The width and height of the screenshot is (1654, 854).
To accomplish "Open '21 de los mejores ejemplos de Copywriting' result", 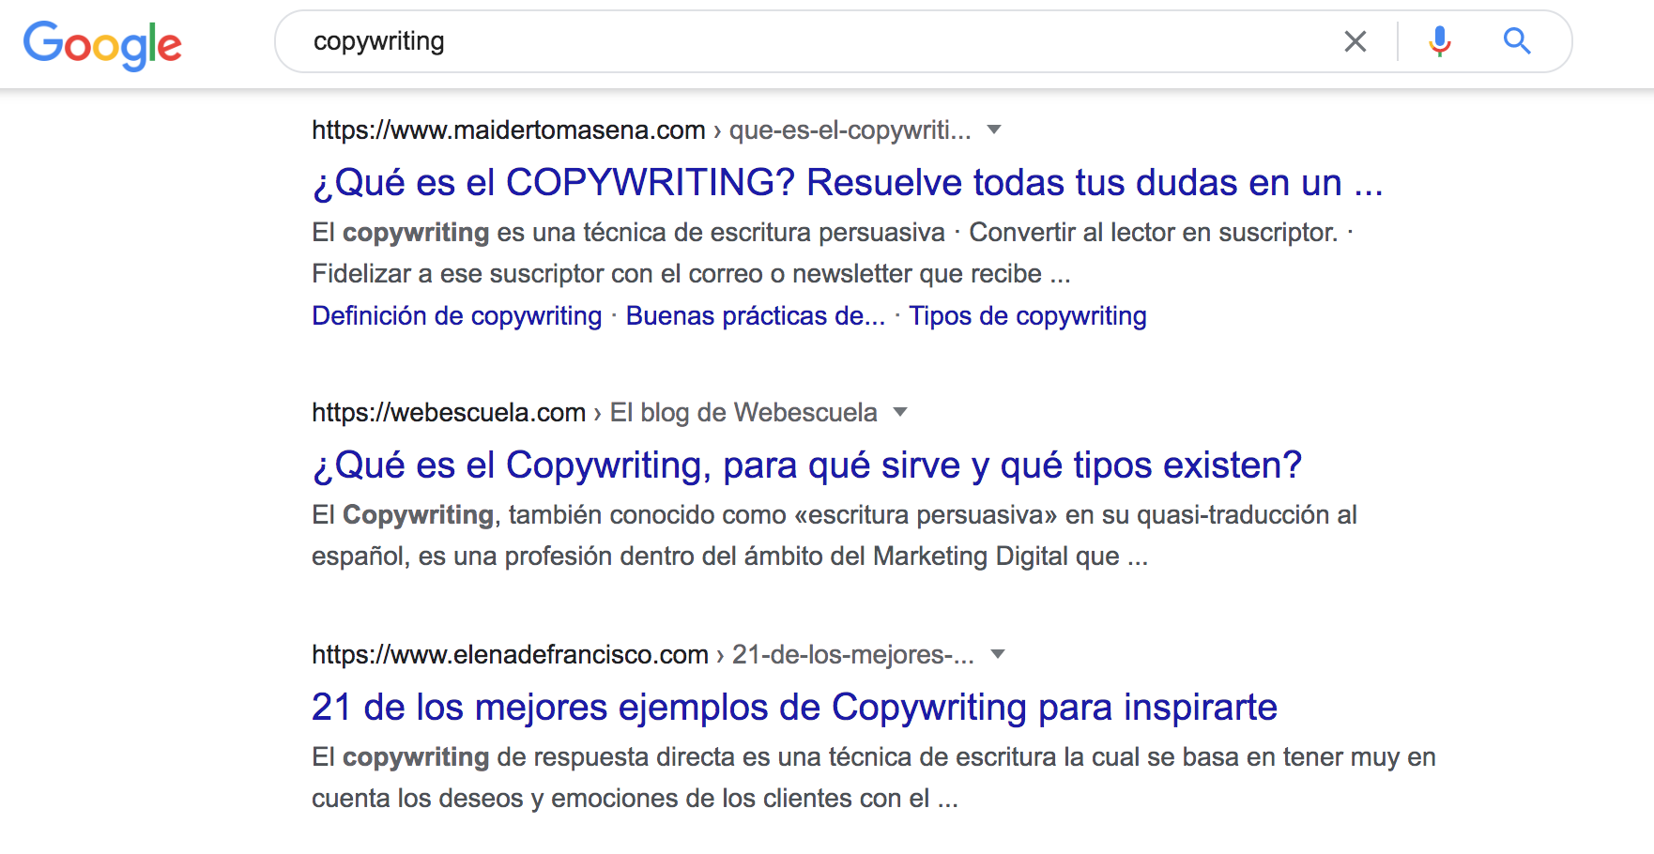I will (794, 707).
